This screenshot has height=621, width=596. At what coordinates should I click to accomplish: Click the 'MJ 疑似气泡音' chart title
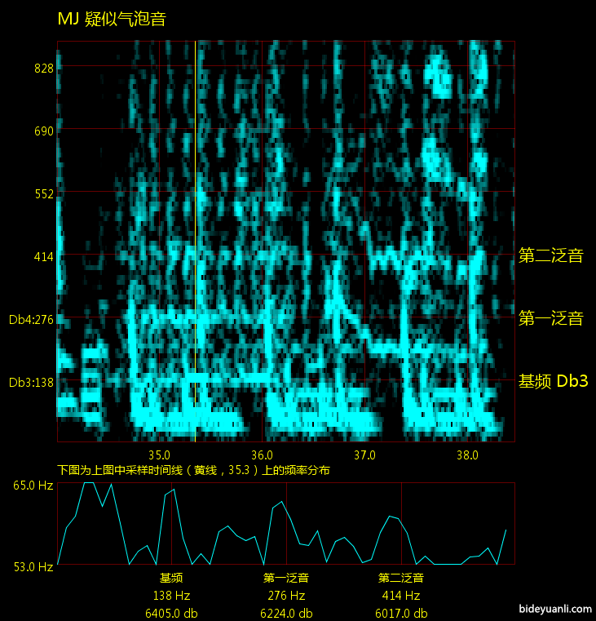pos(112,20)
